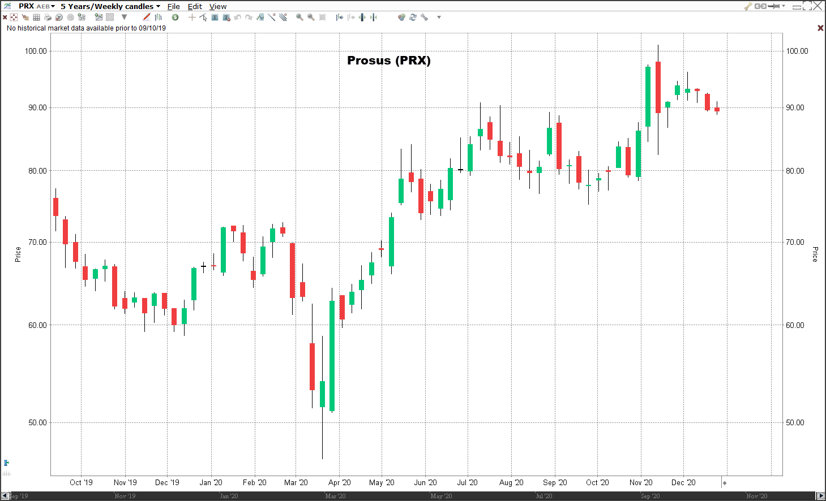Open the PRX ticker symbol dropdown
The width and height of the screenshot is (826, 501).
click(x=37, y=6)
